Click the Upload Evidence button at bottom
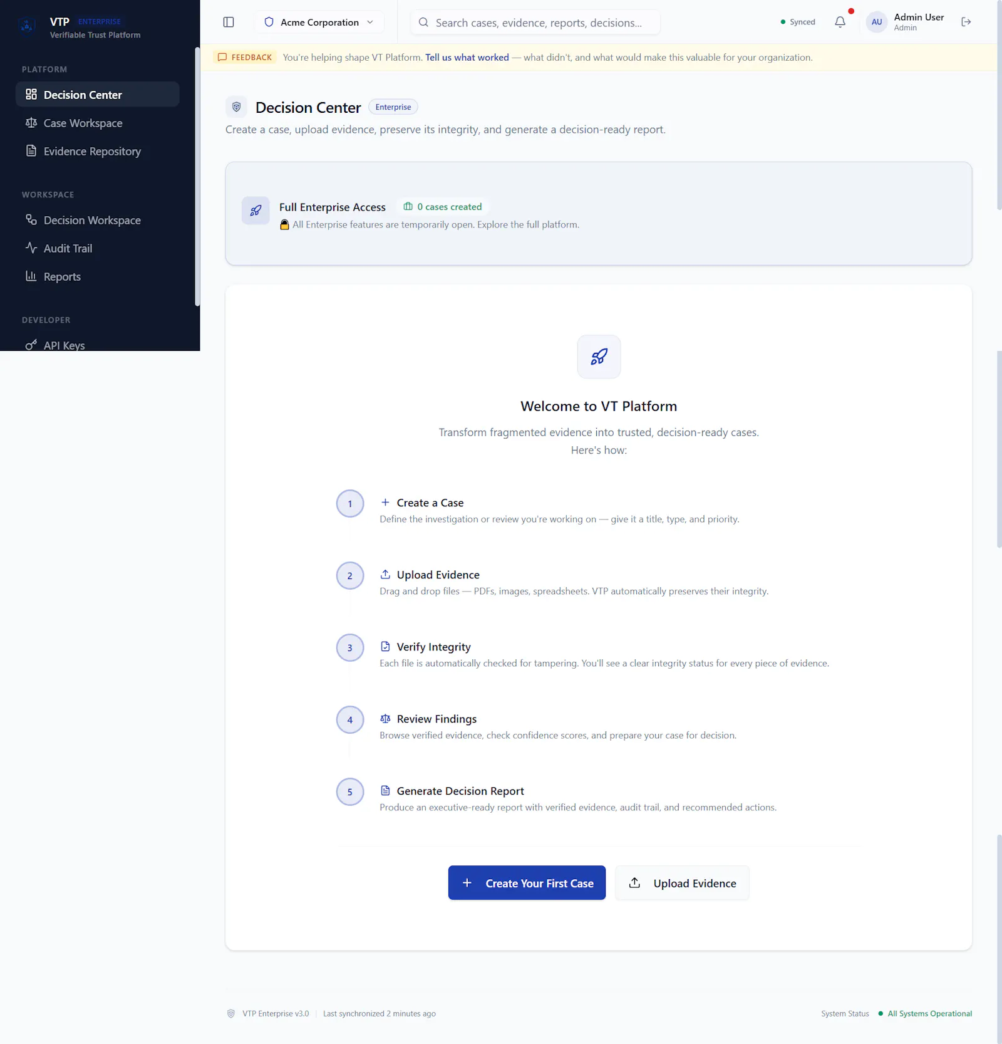This screenshot has height=1044, width=1002. coord(682,883)
